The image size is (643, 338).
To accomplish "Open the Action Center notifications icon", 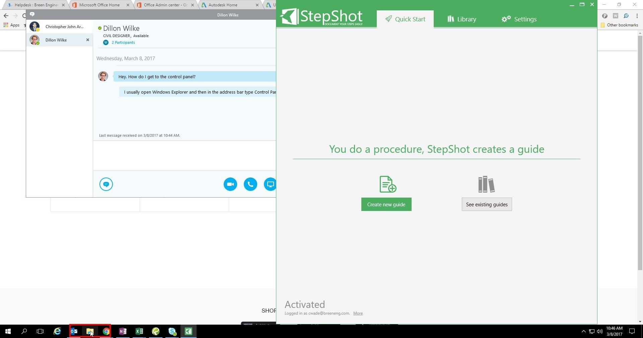I will 632,331.
